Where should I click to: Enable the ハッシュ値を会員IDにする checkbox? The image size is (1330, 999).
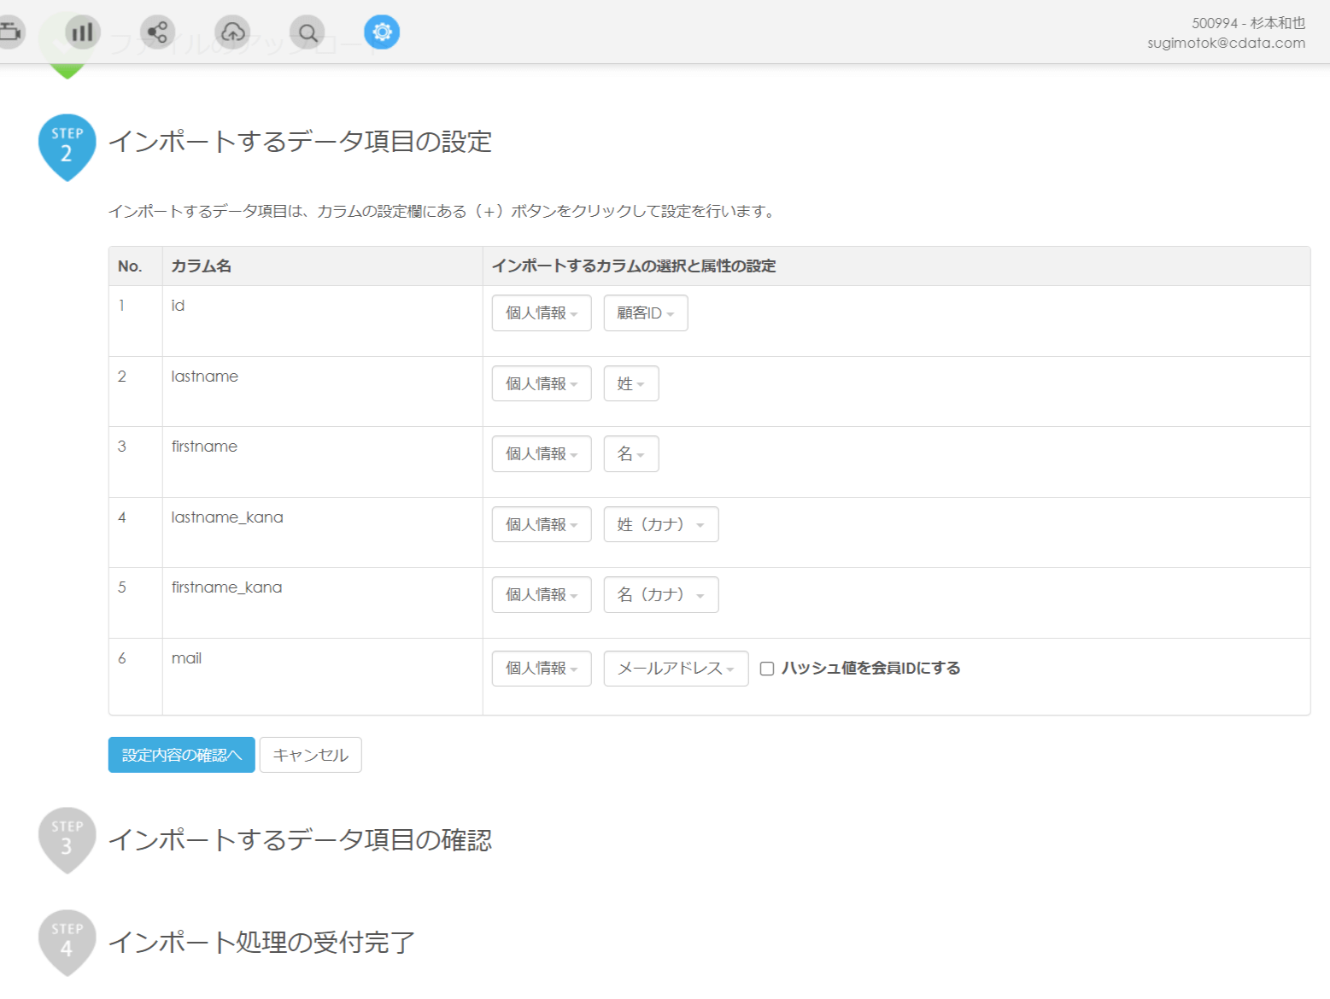point(767,669)
